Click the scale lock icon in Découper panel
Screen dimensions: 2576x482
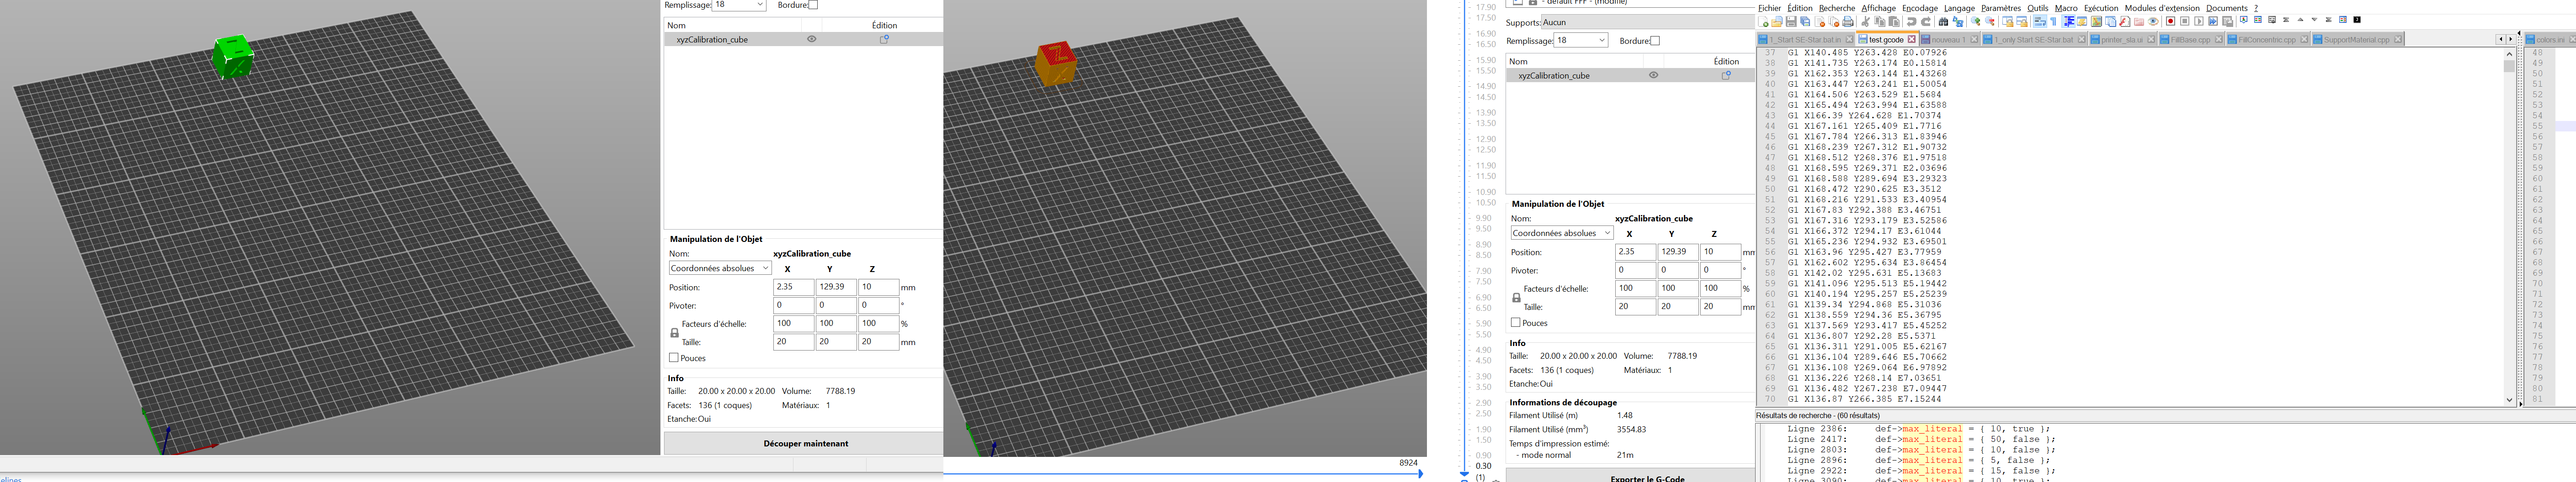click(674, 333)
